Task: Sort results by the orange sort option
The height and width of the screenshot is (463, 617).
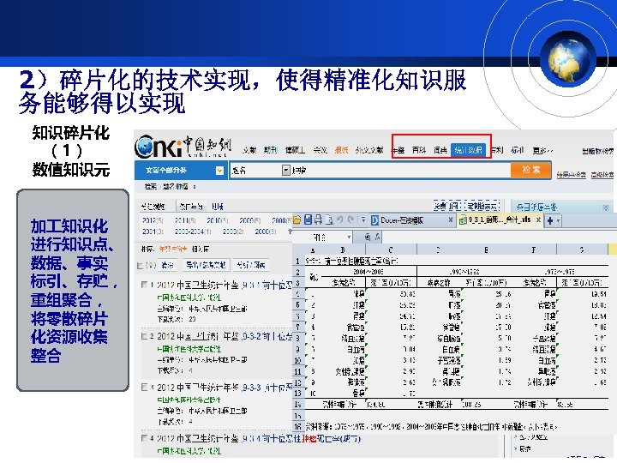Action: click(x=173, y=250)
